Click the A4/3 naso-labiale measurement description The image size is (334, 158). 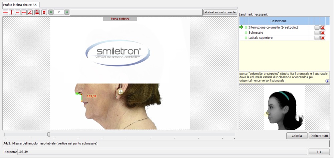point(50,144)
